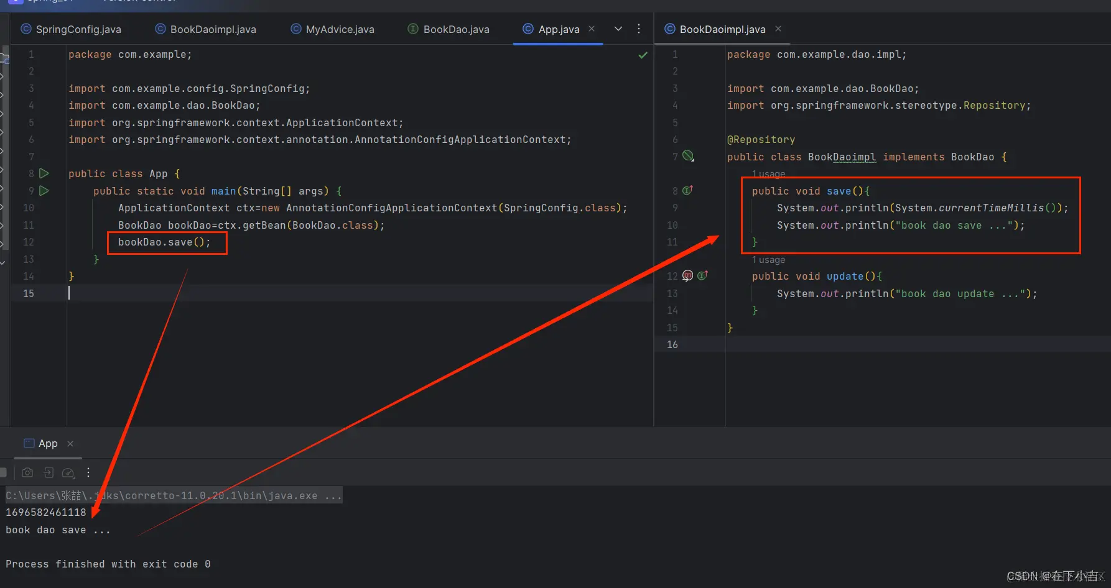Viewport: 1111px width, 588px height.
Task: Click the ctx.getBean(BookDao.class) line
Action: pos(252,225)
